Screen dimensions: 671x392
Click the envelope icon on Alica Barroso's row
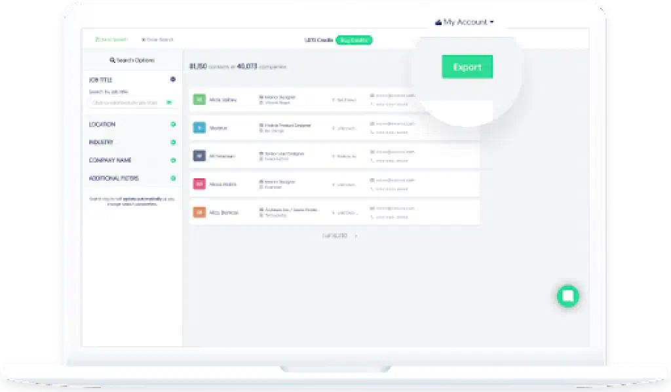(x=372, y=208)
